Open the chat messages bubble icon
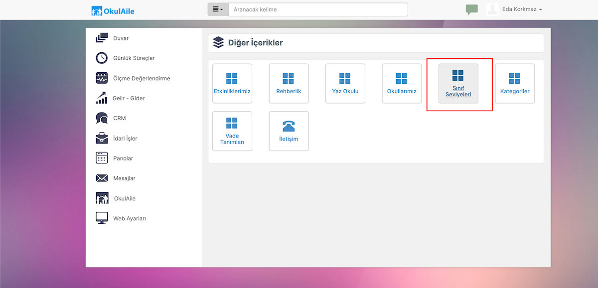 471,9
